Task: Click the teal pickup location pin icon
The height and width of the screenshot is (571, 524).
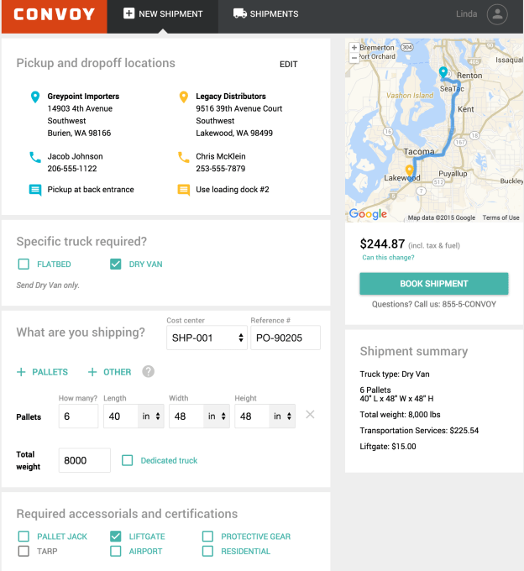Action: pos(34,97)
